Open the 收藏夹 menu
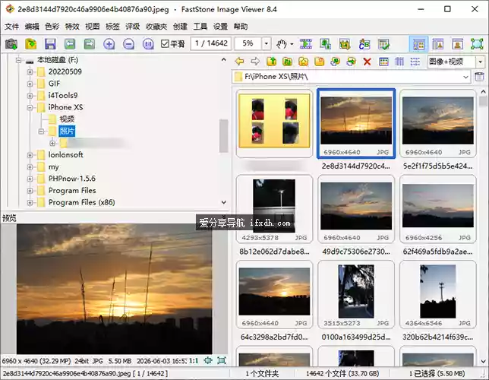Screen dimensions: 489x380 tap(156, 27)
